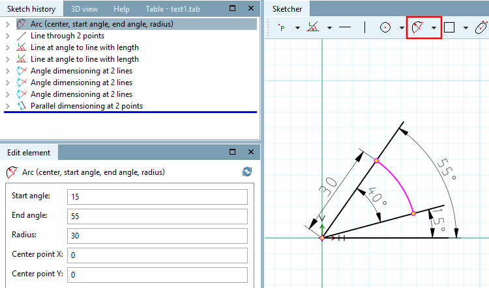Screen dimensions: 489x288
Task: Open the Point tool dropdown arrow
Action: pos(297,28)
